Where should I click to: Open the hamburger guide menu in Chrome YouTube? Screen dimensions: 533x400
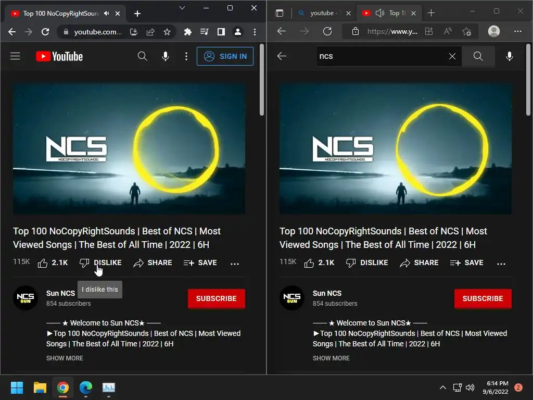point(15,56)
